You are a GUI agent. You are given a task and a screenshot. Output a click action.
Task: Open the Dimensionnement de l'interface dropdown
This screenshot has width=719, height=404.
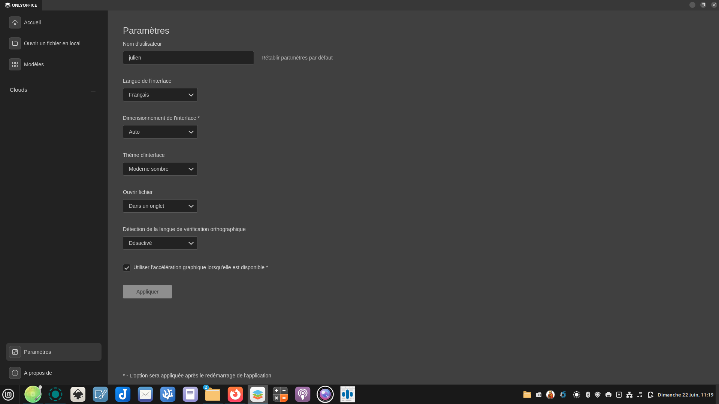(160, 132)
